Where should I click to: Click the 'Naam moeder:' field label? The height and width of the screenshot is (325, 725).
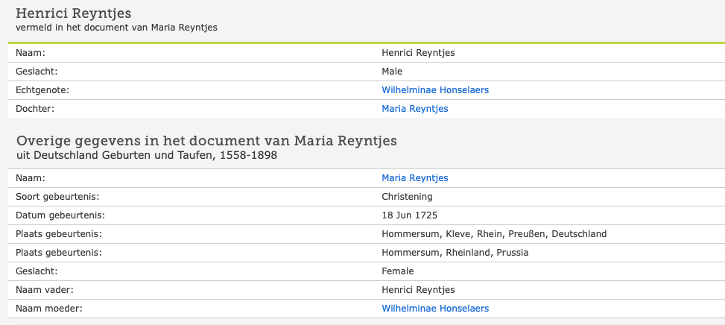tap(46, 309)
